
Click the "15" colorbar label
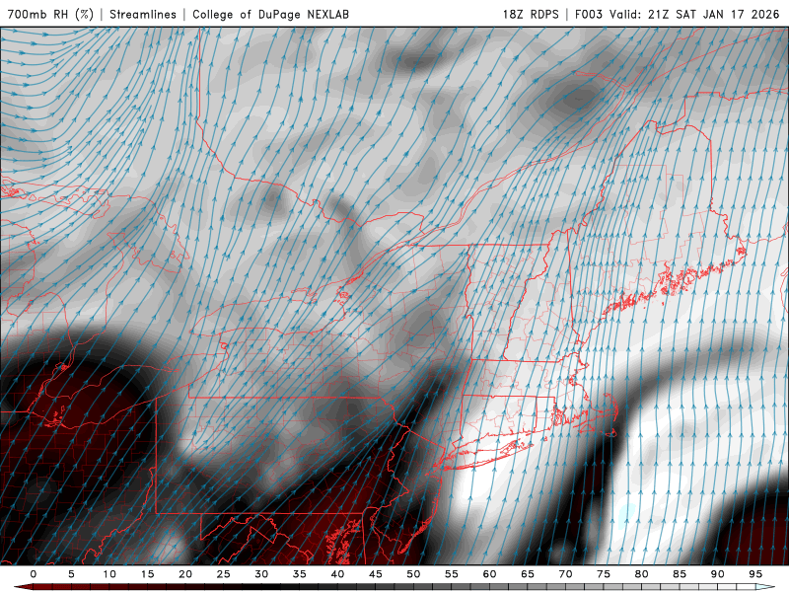coord(147,574)
